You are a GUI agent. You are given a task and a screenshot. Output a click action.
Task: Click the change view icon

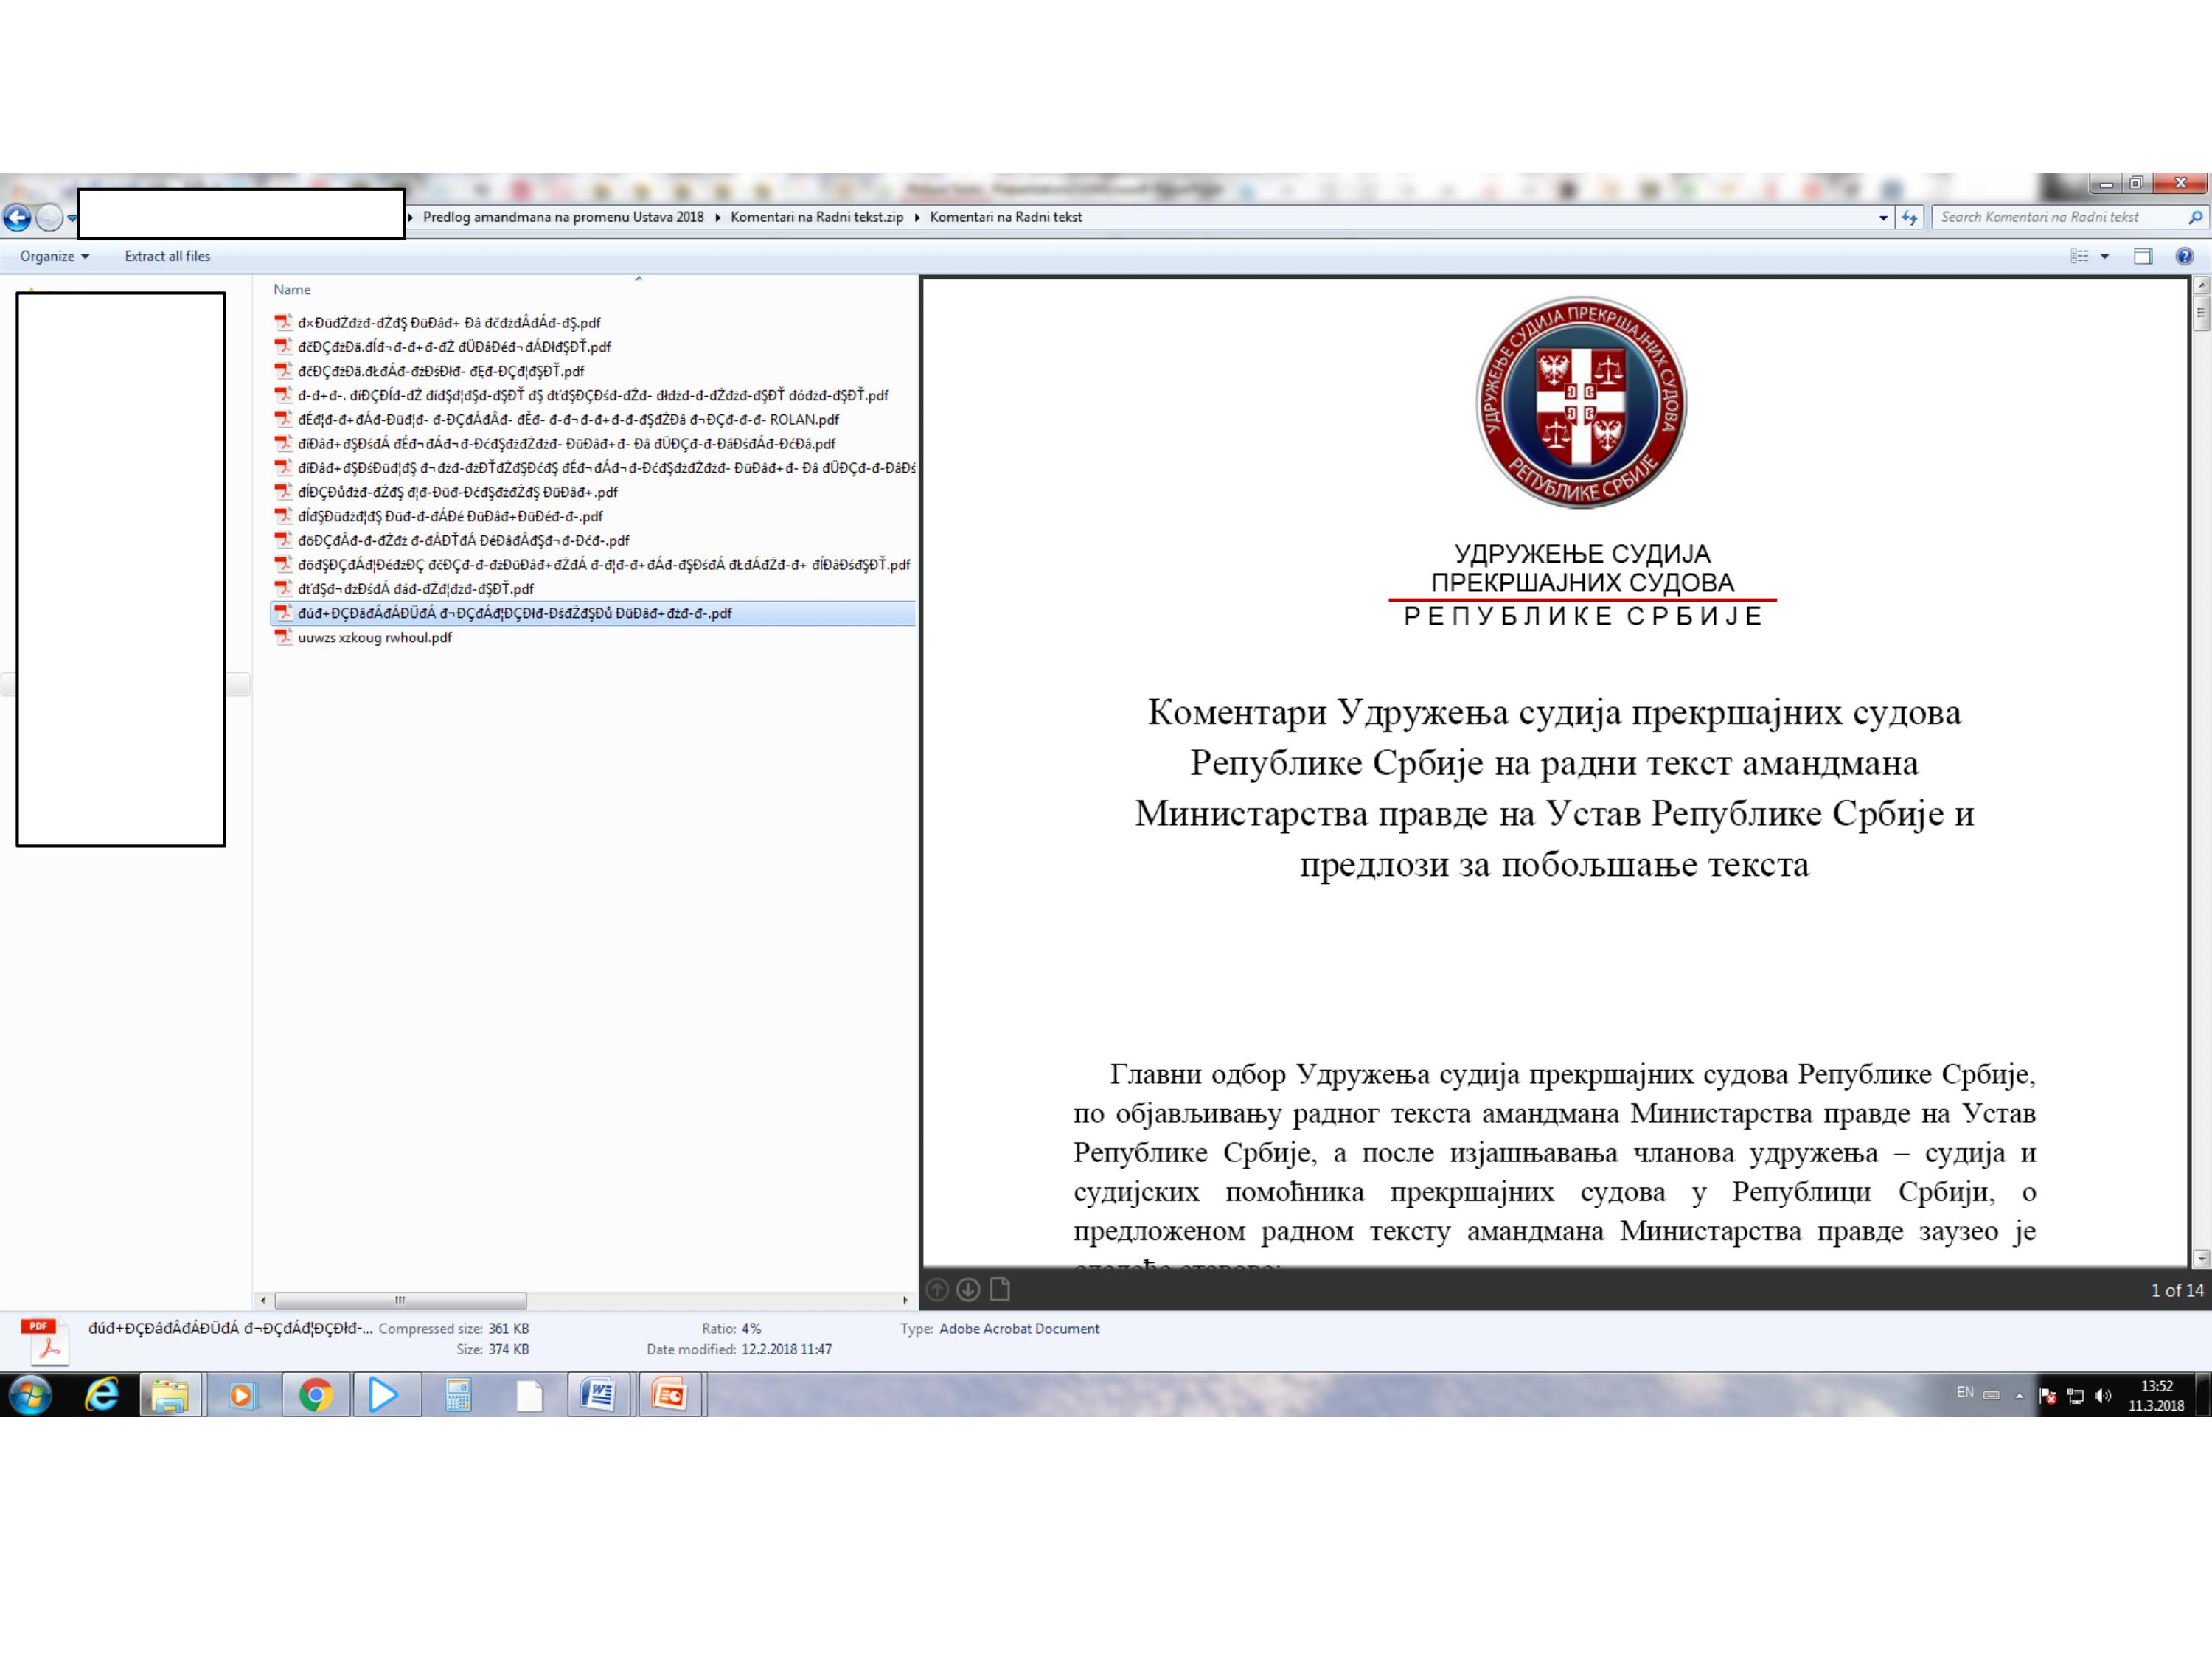2079,256
